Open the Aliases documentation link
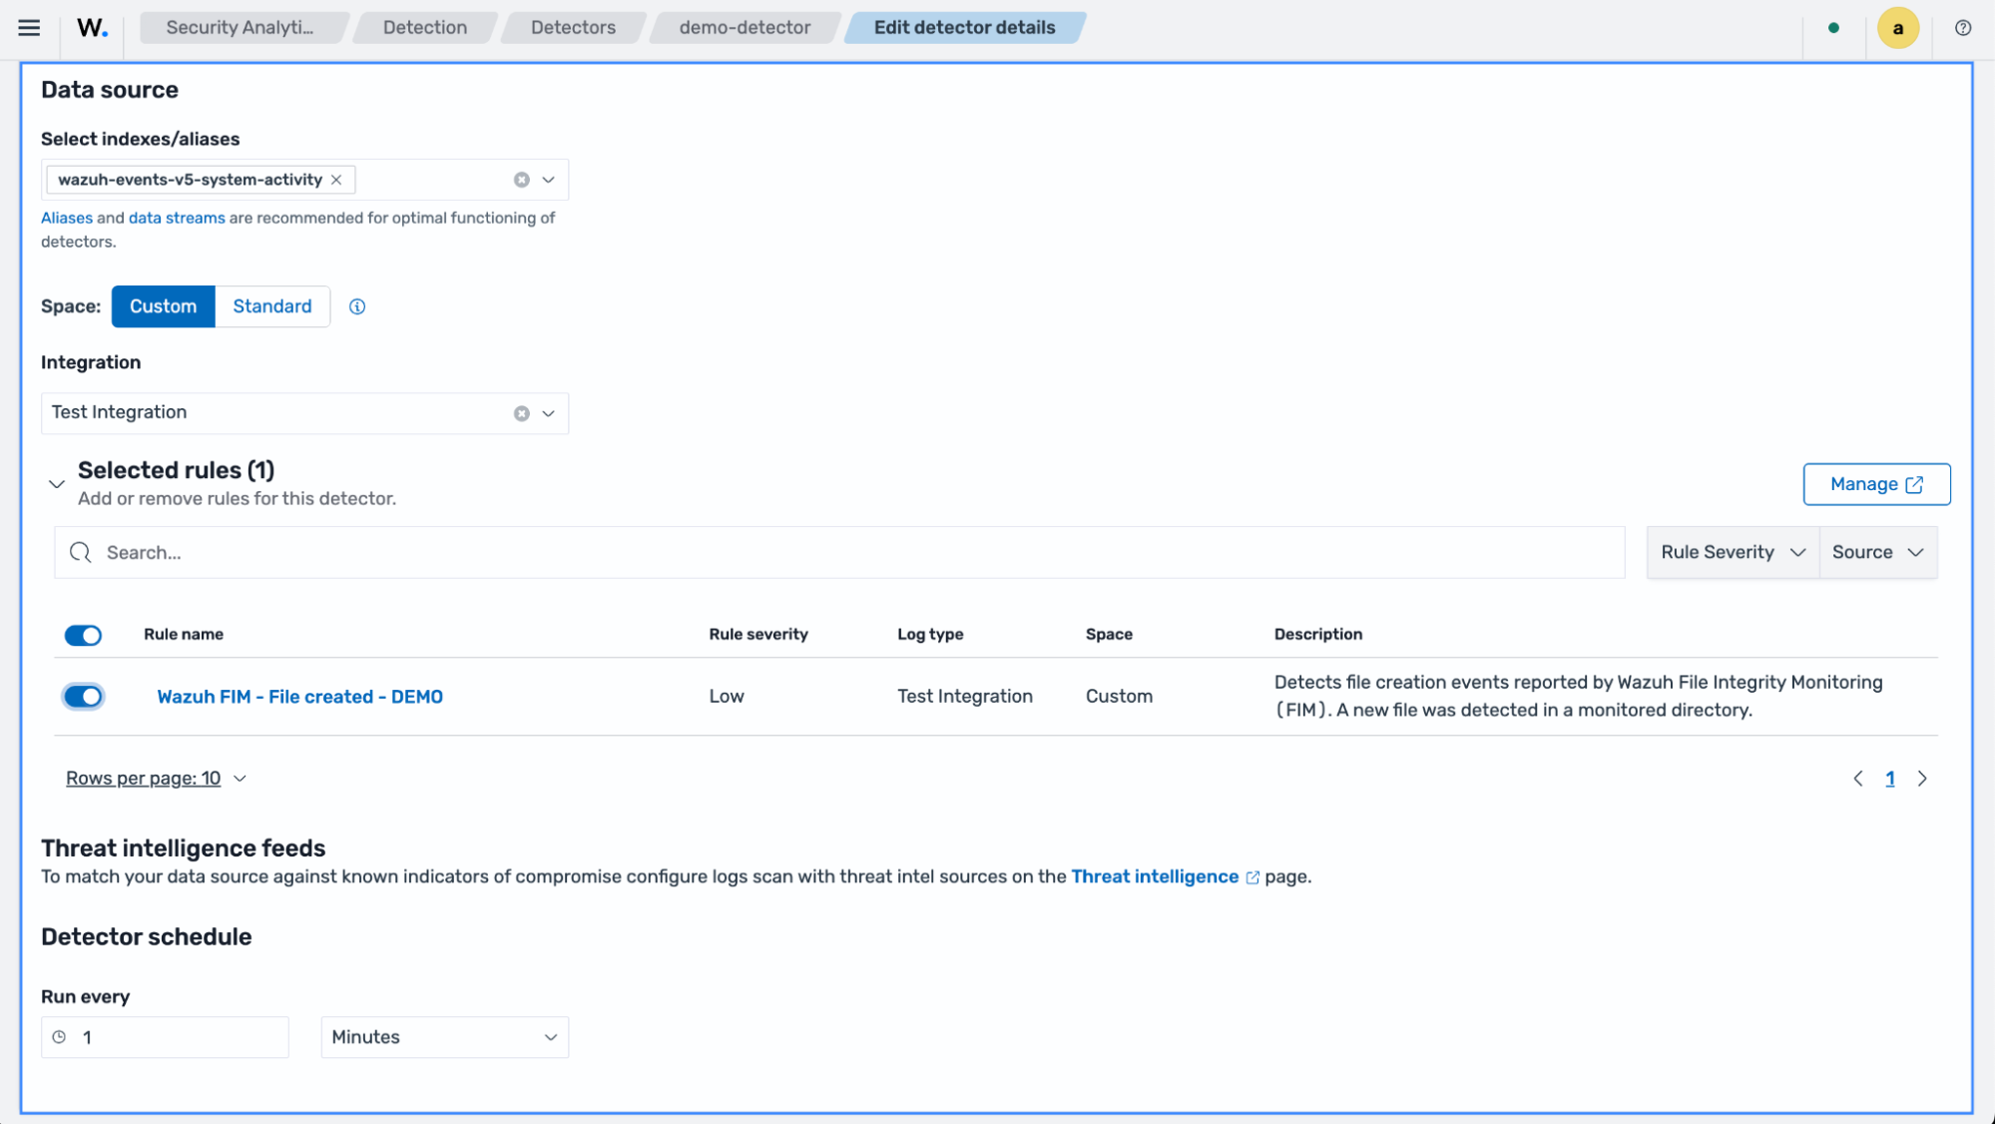The height and width of the screenshot is (1125, 1995). [x=67, y=218]
